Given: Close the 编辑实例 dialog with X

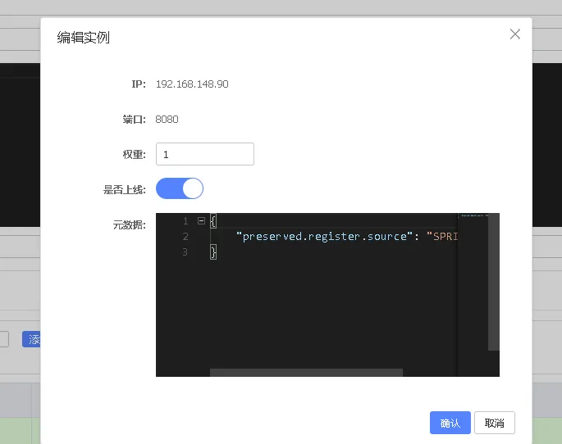Looking at the screenshot, I should pyautogui.click(x=514, y=34).
